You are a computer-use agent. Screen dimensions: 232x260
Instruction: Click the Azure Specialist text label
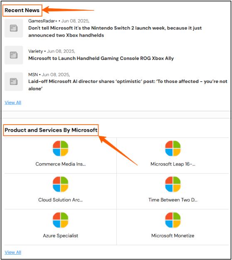(x=61, y=236)
